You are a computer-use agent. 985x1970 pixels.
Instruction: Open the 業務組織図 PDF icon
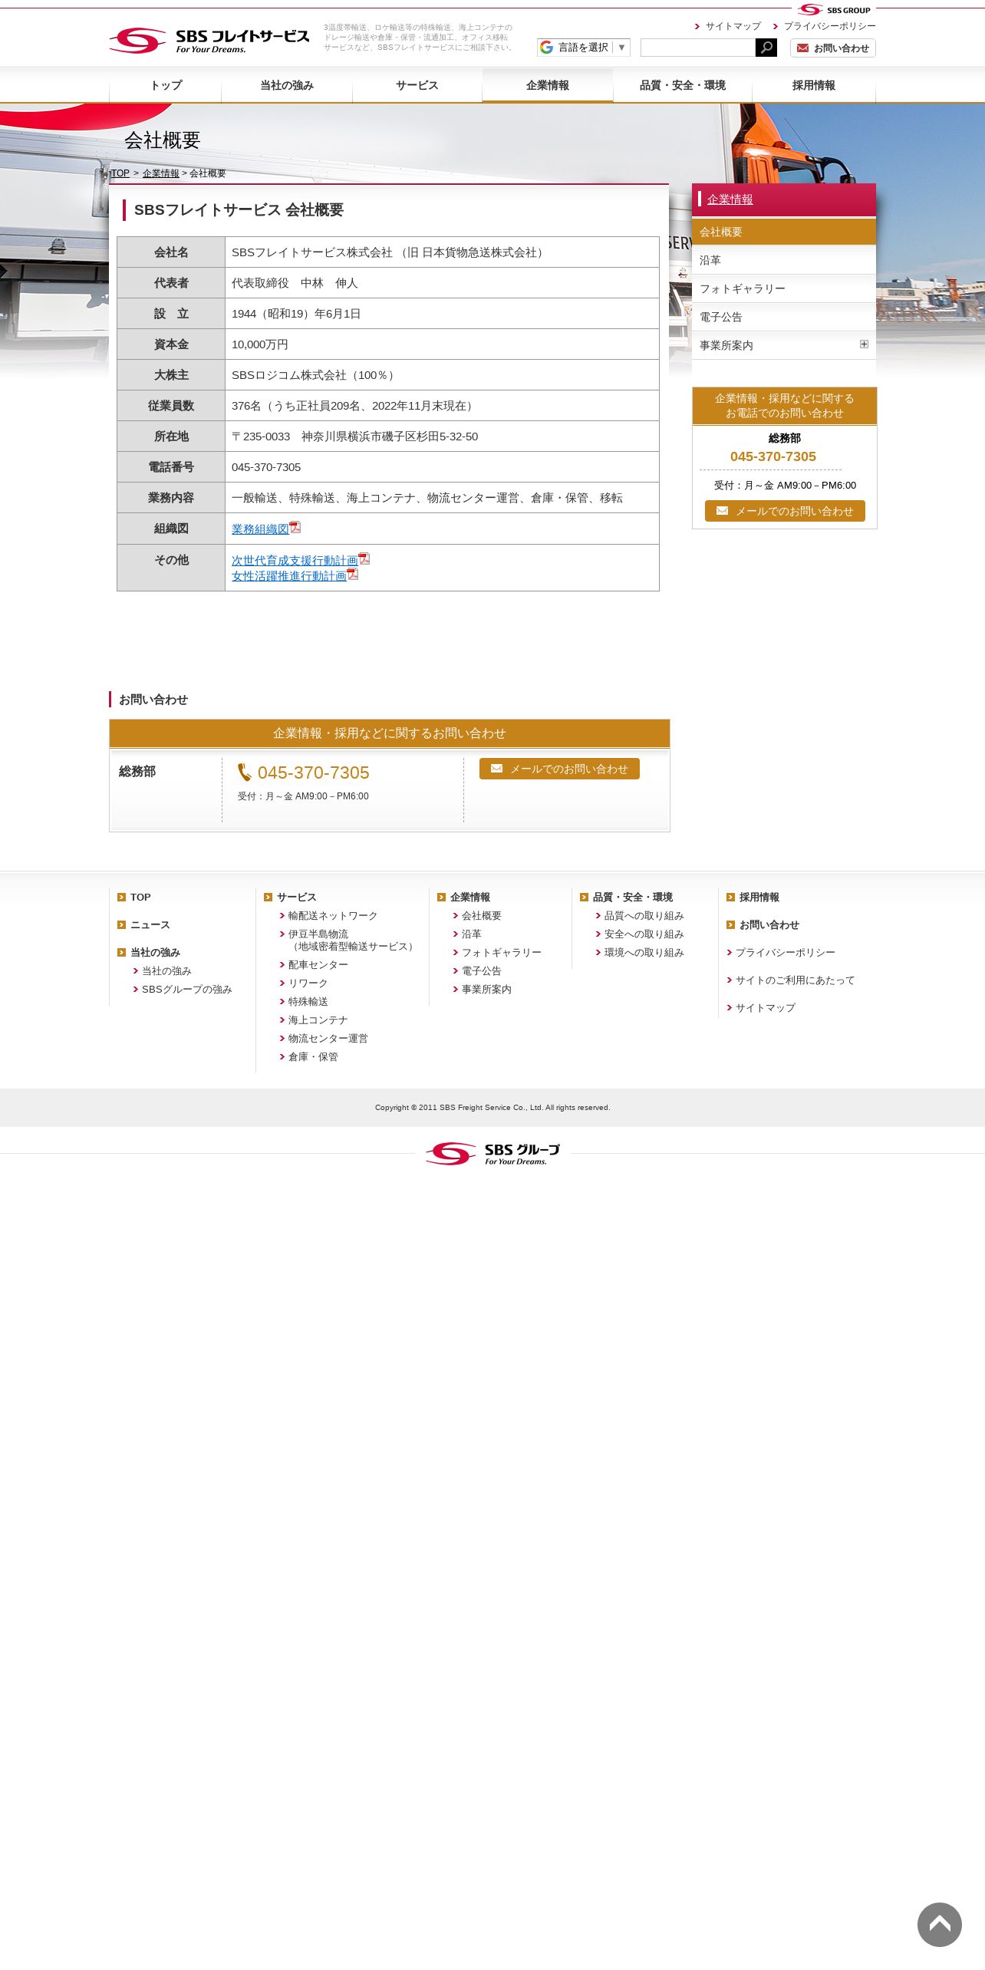295,528
